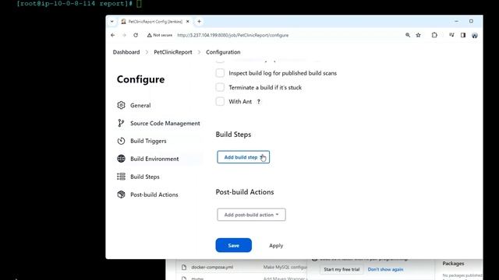Click Packages heading in background window

coord(453,264)
